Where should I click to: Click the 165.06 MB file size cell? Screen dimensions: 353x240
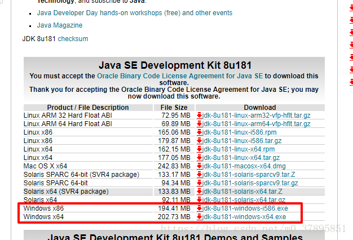(x=174, y=132)
